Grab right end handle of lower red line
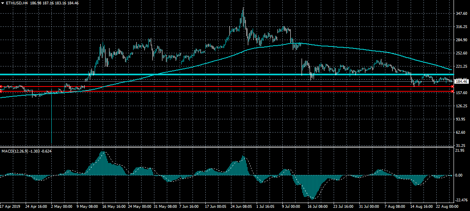This screenshot has width=470, height=211. coord(452,91)
